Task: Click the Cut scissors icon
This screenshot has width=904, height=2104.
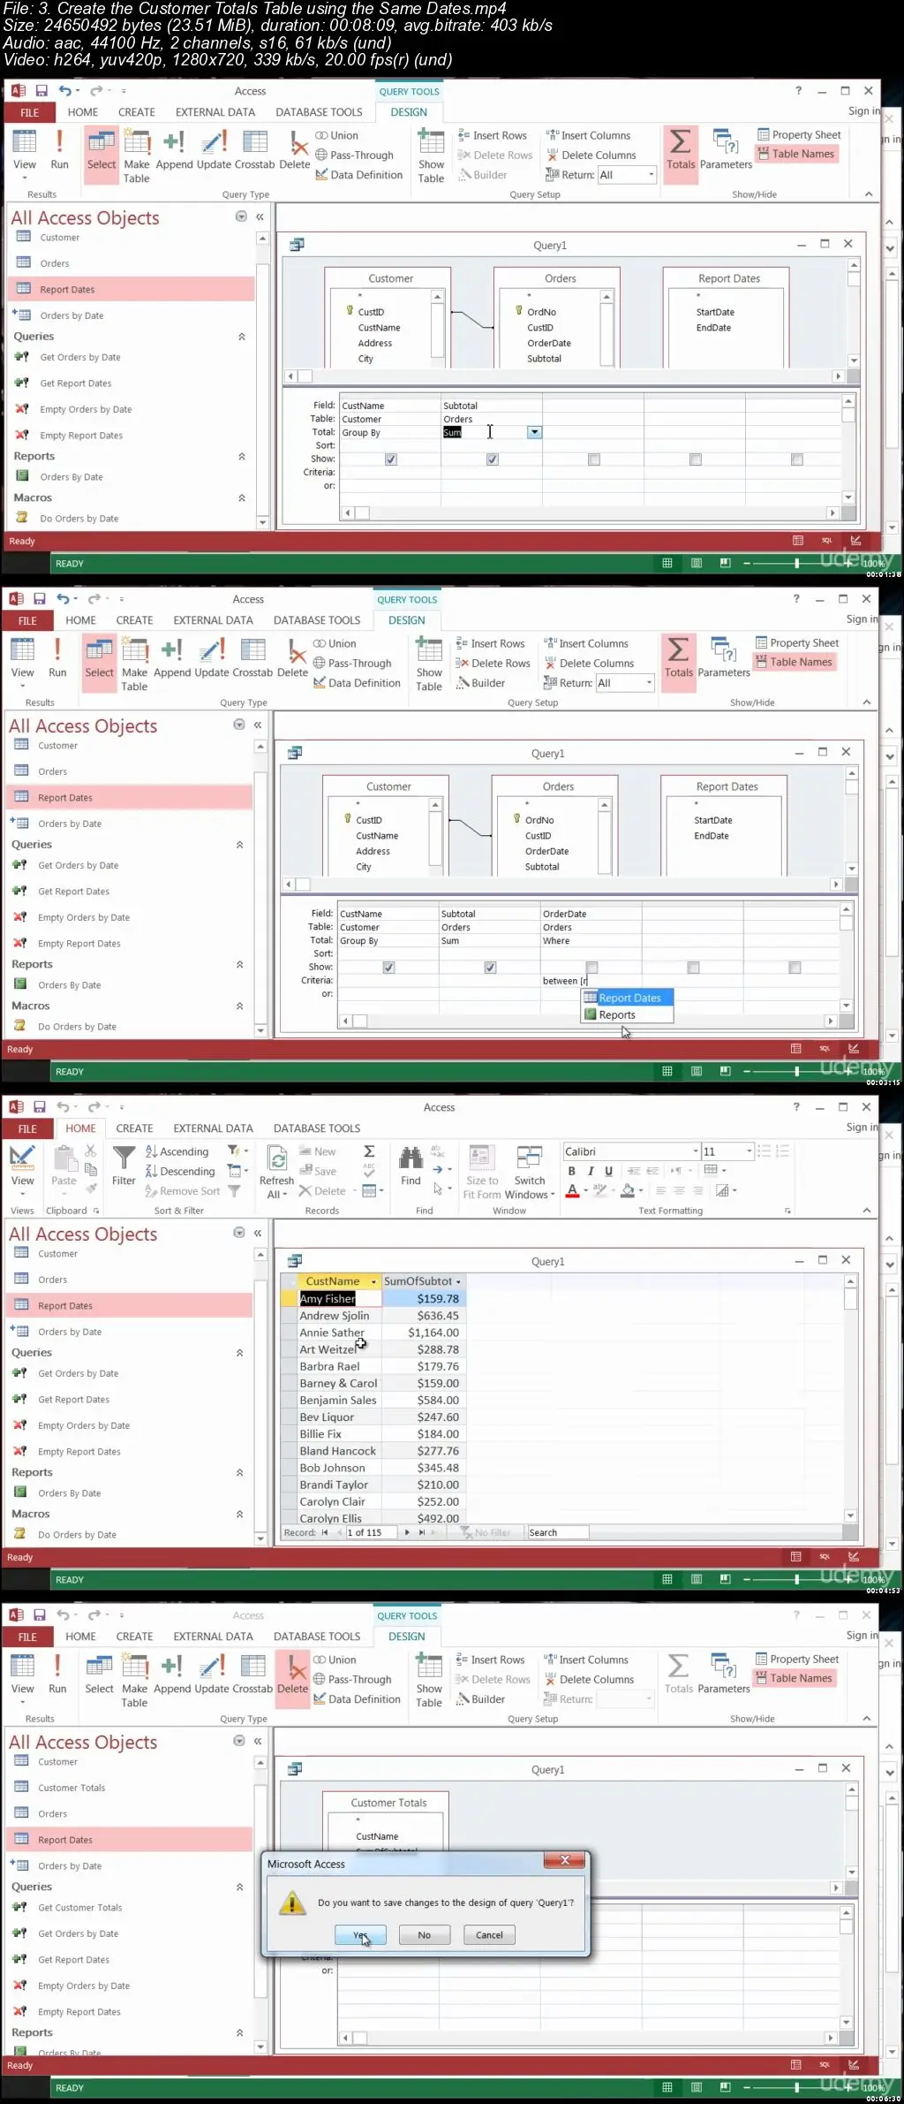Action: tap(90, 1151)
